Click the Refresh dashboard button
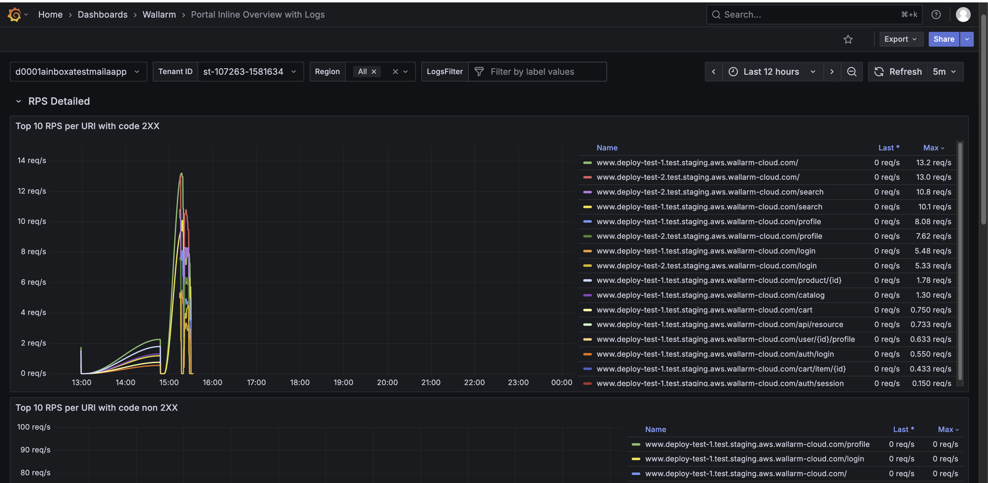Image resolution: width=988 pixels, height=483 pixels. point(898,72)
